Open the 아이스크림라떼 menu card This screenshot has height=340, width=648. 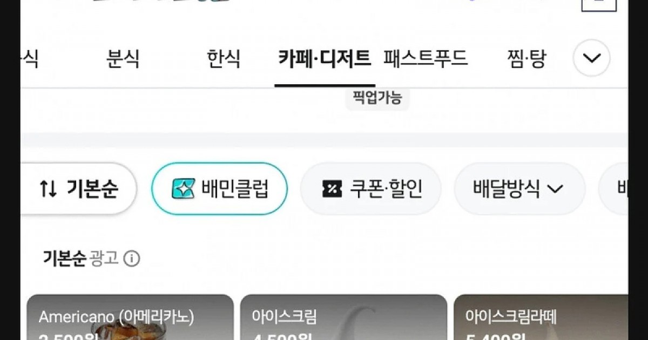click(541, 317)
